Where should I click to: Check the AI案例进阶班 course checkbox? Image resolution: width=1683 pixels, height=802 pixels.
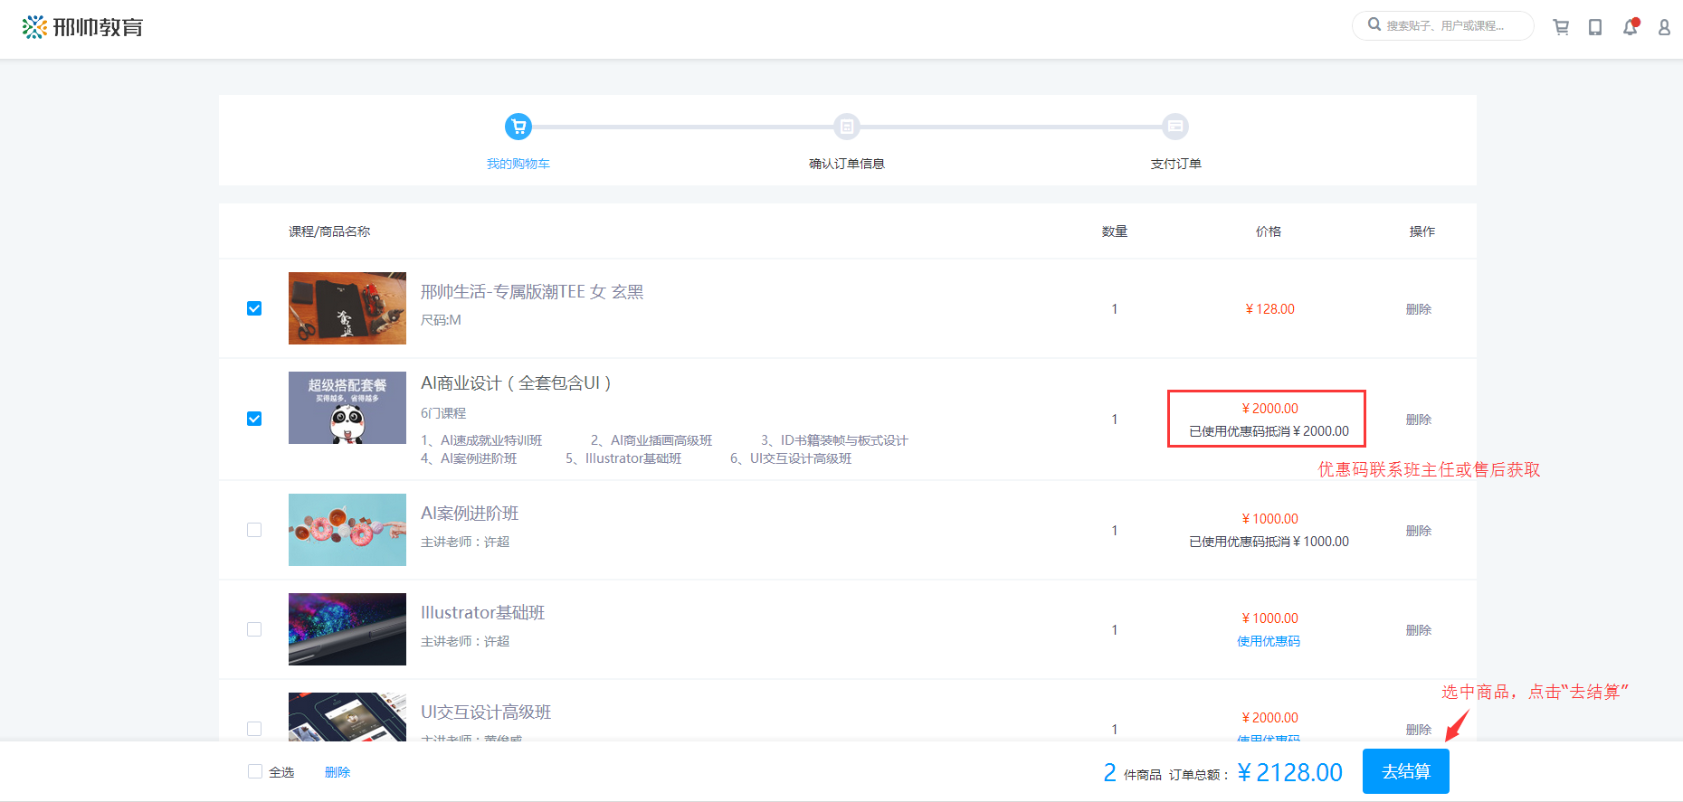pyautogui.click(x=254, y=530)
